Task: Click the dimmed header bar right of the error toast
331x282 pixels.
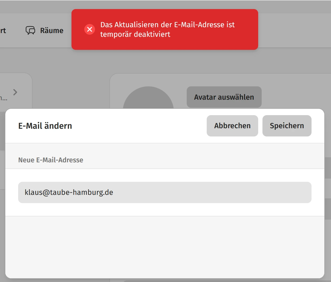Action: click(293, 30)
